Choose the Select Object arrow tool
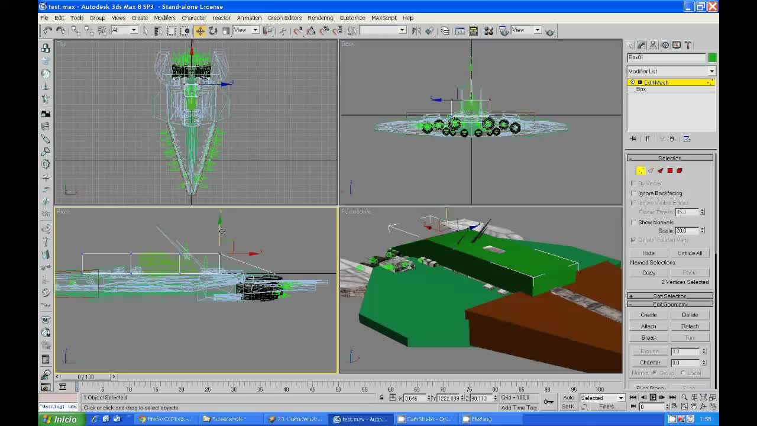The image size is (757, 426). (146, 31)
